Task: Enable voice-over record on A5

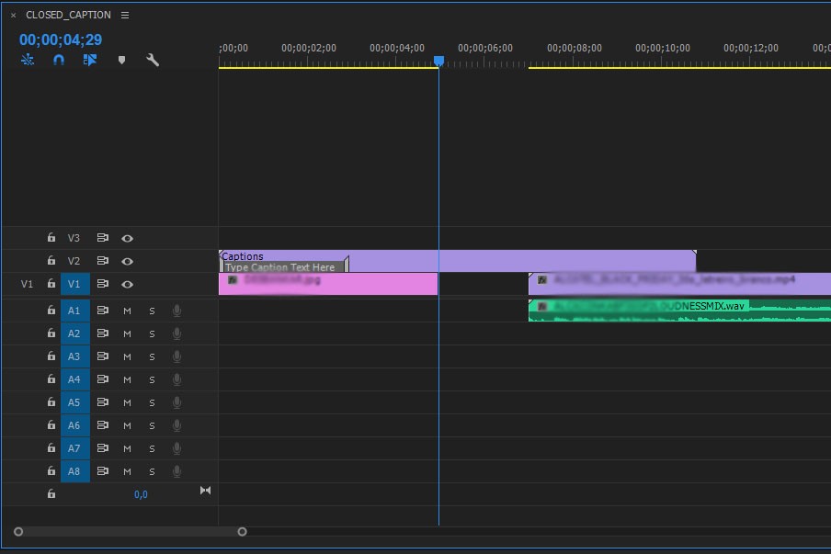Action: coord(177,402)
